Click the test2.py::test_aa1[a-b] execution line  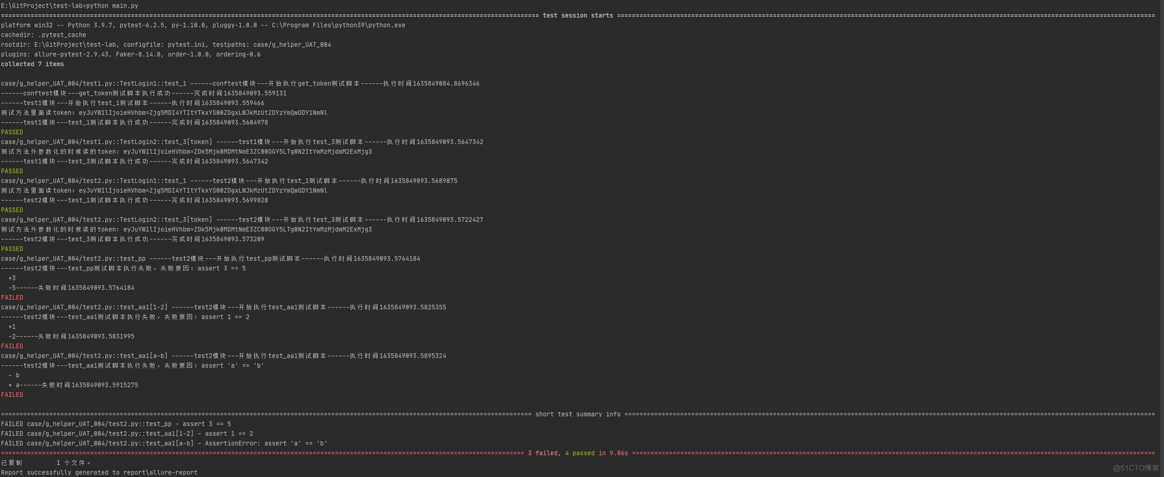224,356
